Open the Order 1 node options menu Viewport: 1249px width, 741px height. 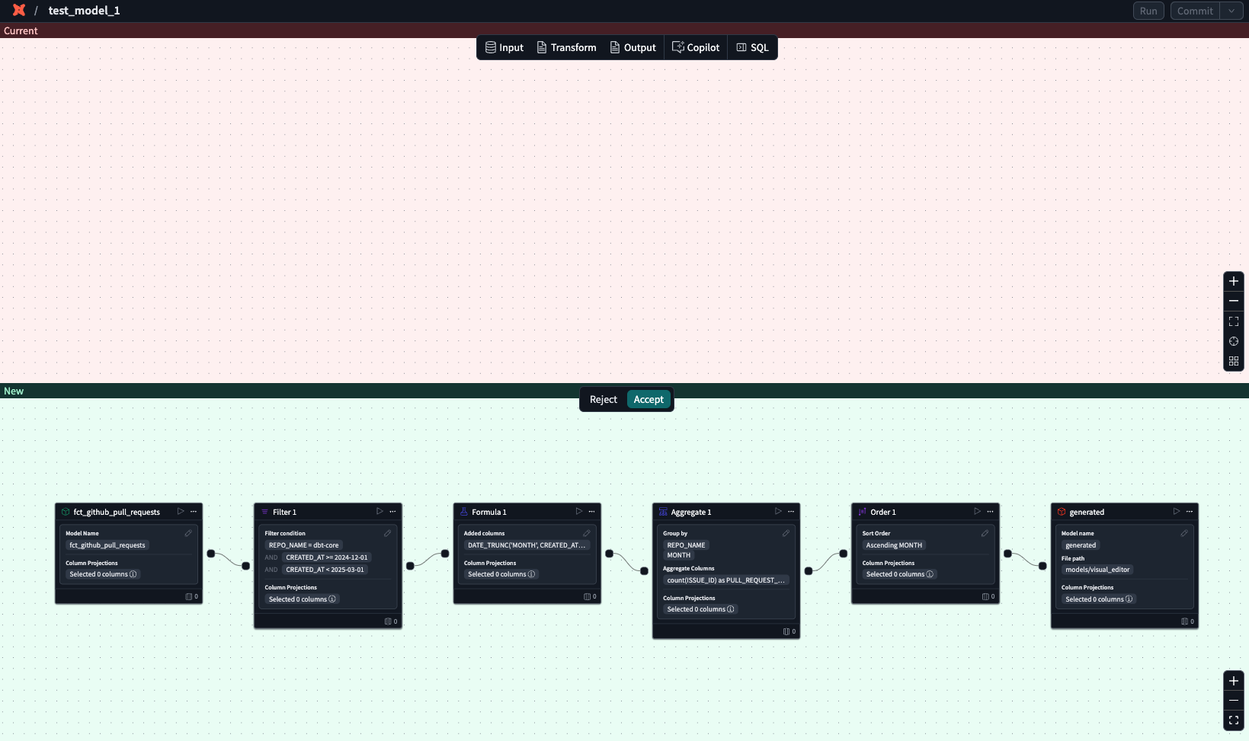coord(989,511)
